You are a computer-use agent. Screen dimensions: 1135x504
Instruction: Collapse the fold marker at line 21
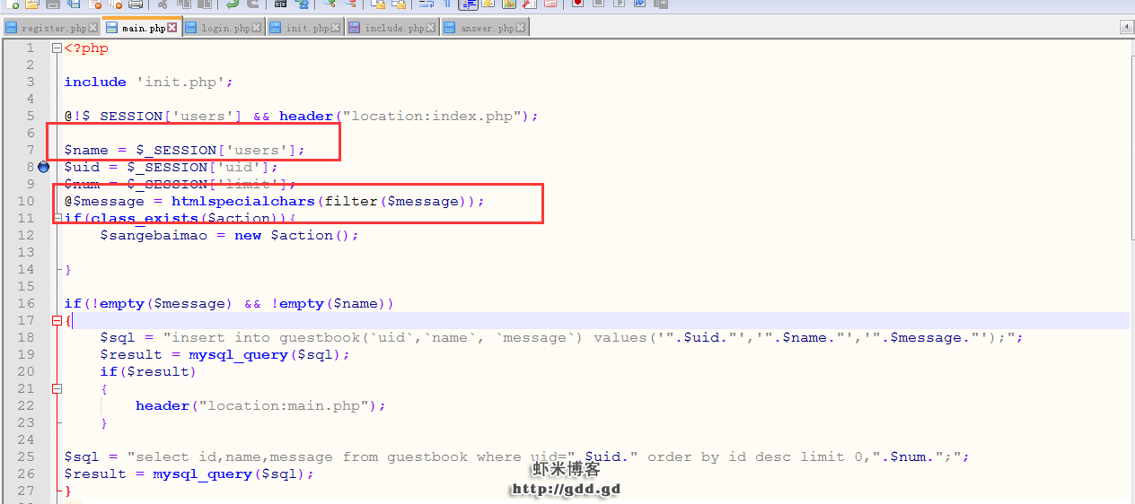pos(57,389)
